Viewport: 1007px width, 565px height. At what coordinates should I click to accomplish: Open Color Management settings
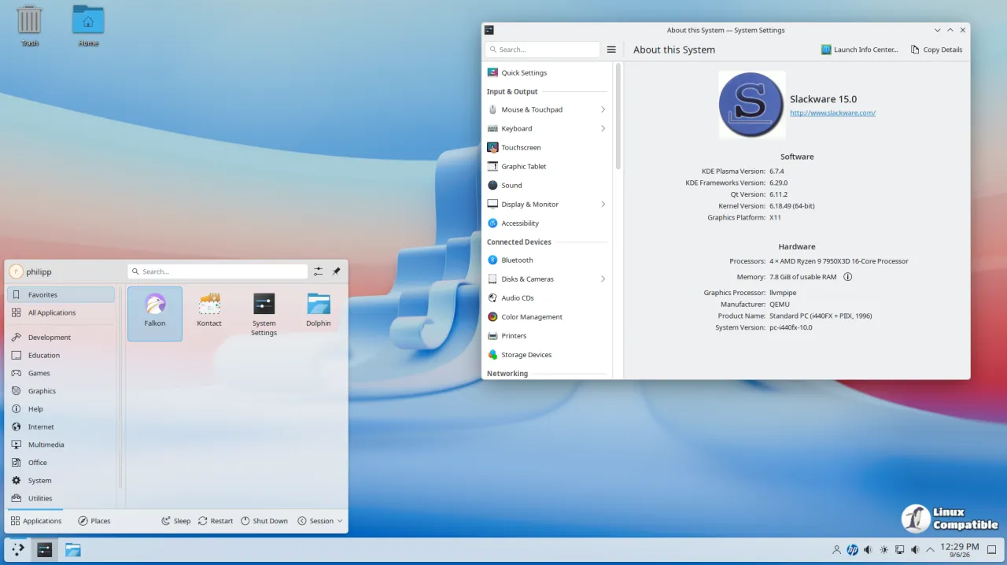pos(547,316)
